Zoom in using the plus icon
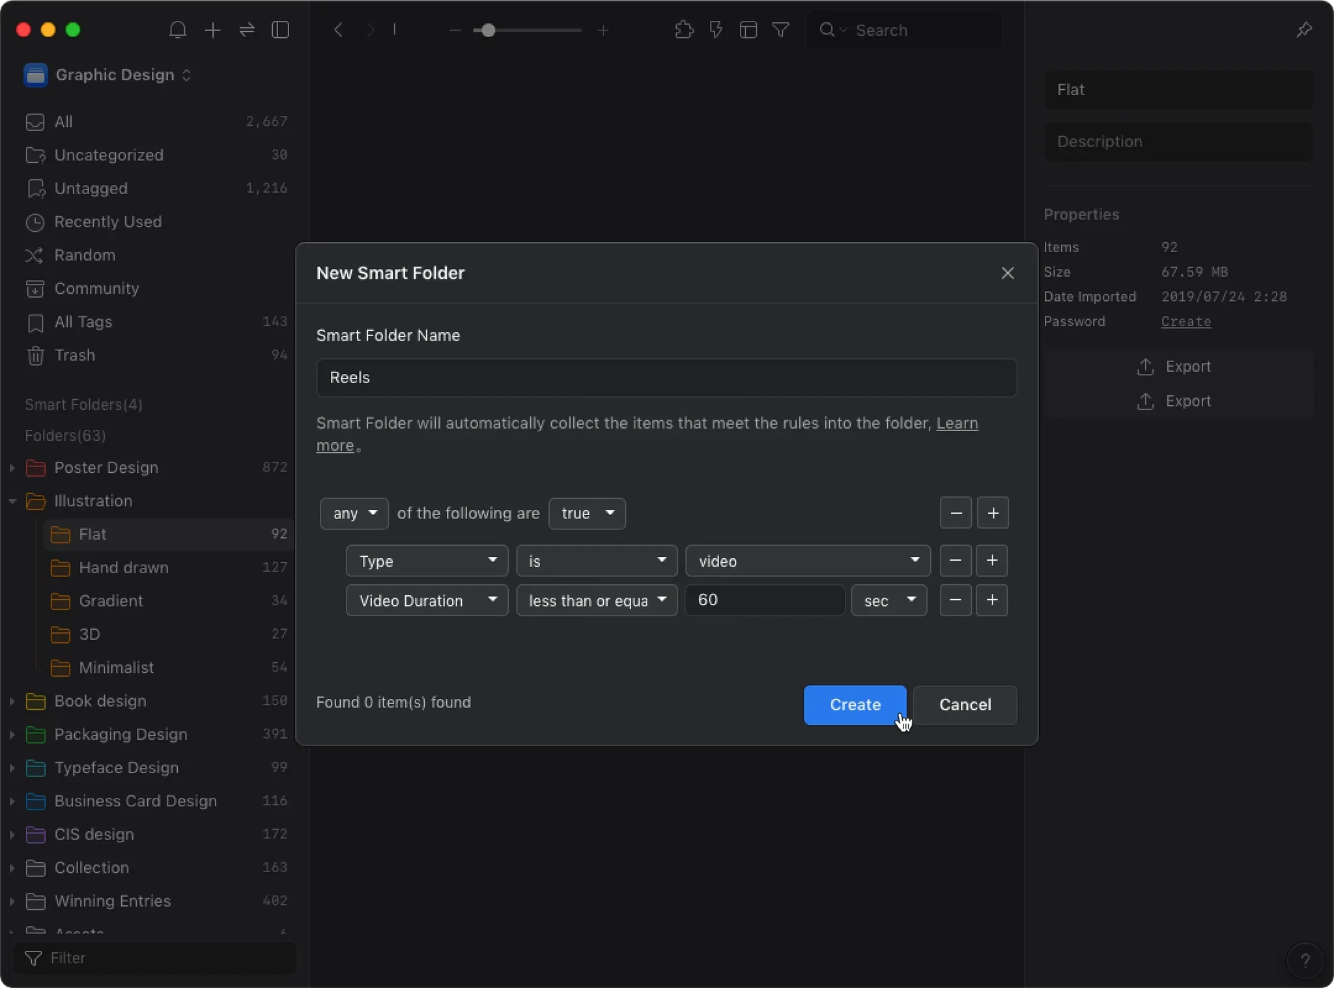The width and height of the screenshot is (1334, 988). (x=603, y=30)
